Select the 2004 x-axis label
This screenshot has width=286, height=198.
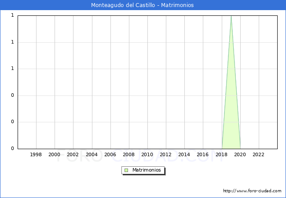(92, 154)
